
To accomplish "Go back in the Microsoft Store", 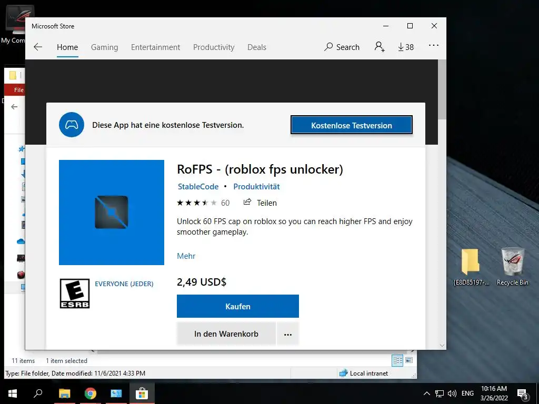I will point(38,47).
